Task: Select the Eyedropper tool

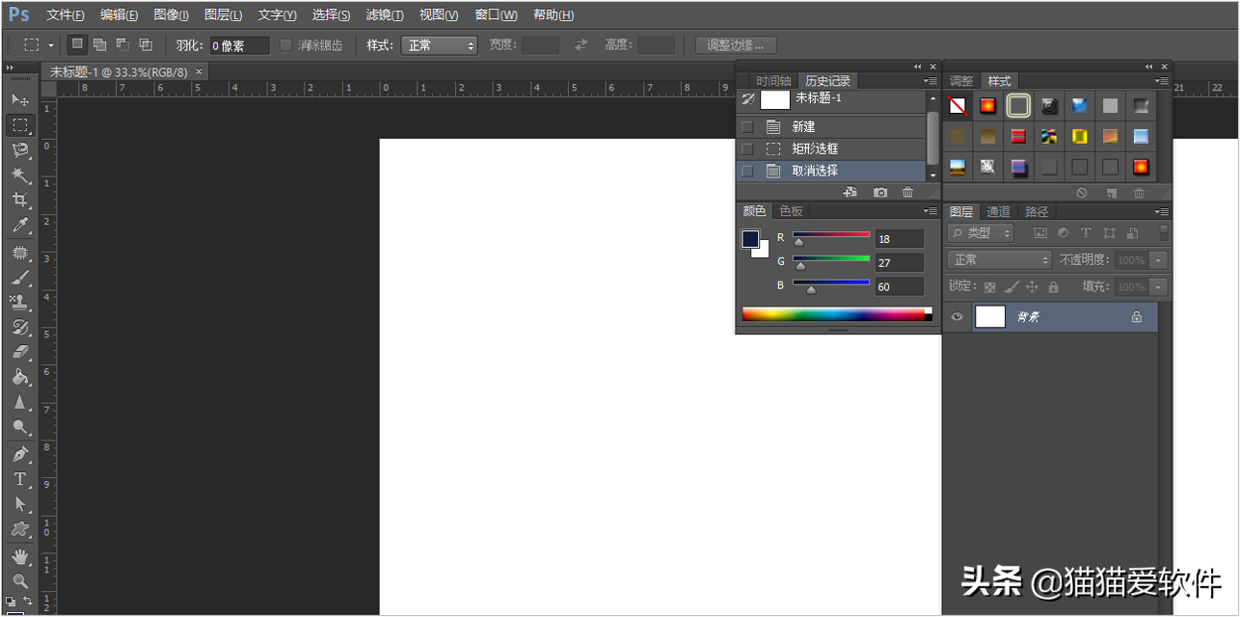Action: [19, 226]
